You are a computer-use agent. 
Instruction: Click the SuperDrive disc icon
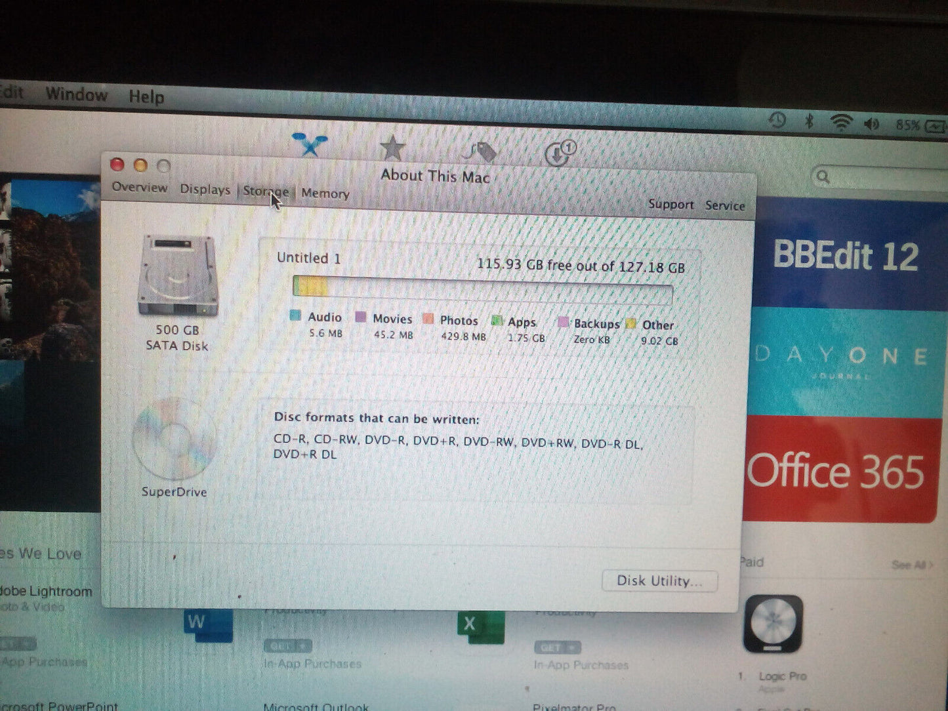(174, 439)
